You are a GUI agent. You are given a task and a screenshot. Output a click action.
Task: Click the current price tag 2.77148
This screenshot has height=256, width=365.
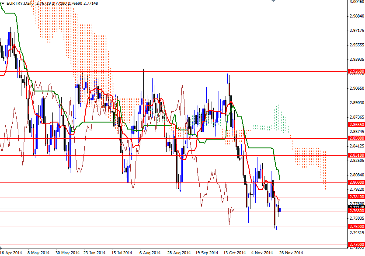pyautogui.click(x=356, y=206)
